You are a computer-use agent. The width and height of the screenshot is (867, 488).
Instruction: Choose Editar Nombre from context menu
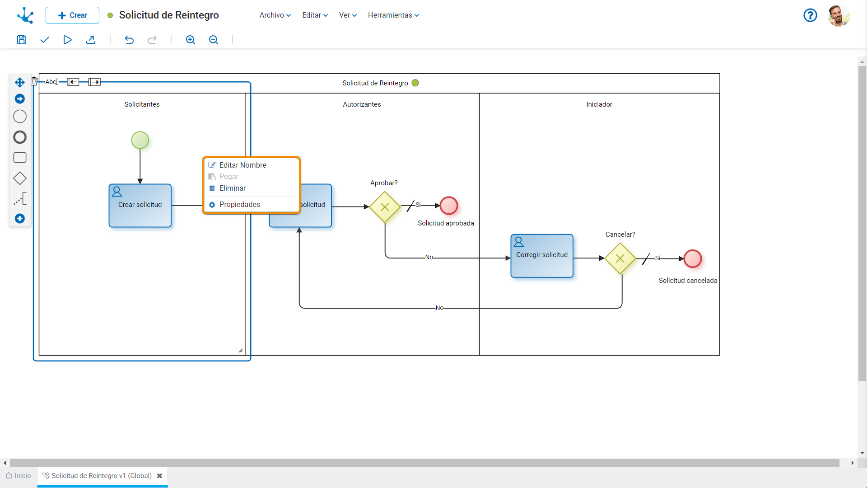242,165
